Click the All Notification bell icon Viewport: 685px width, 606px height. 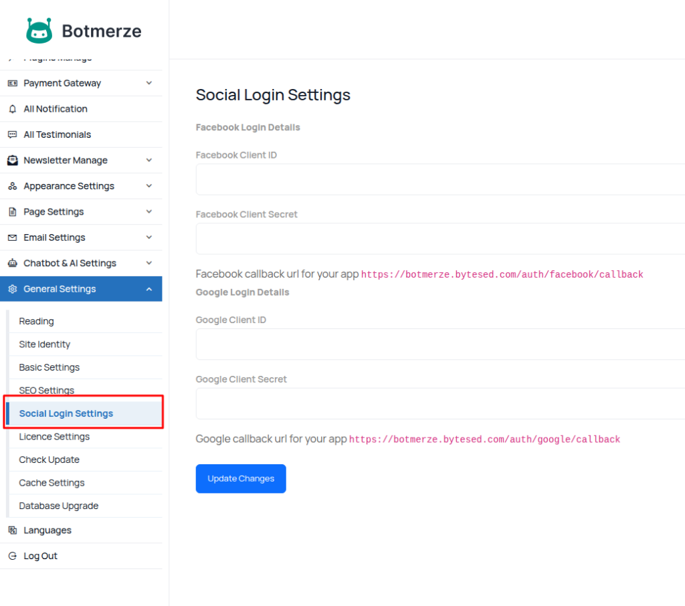point(12,109)
